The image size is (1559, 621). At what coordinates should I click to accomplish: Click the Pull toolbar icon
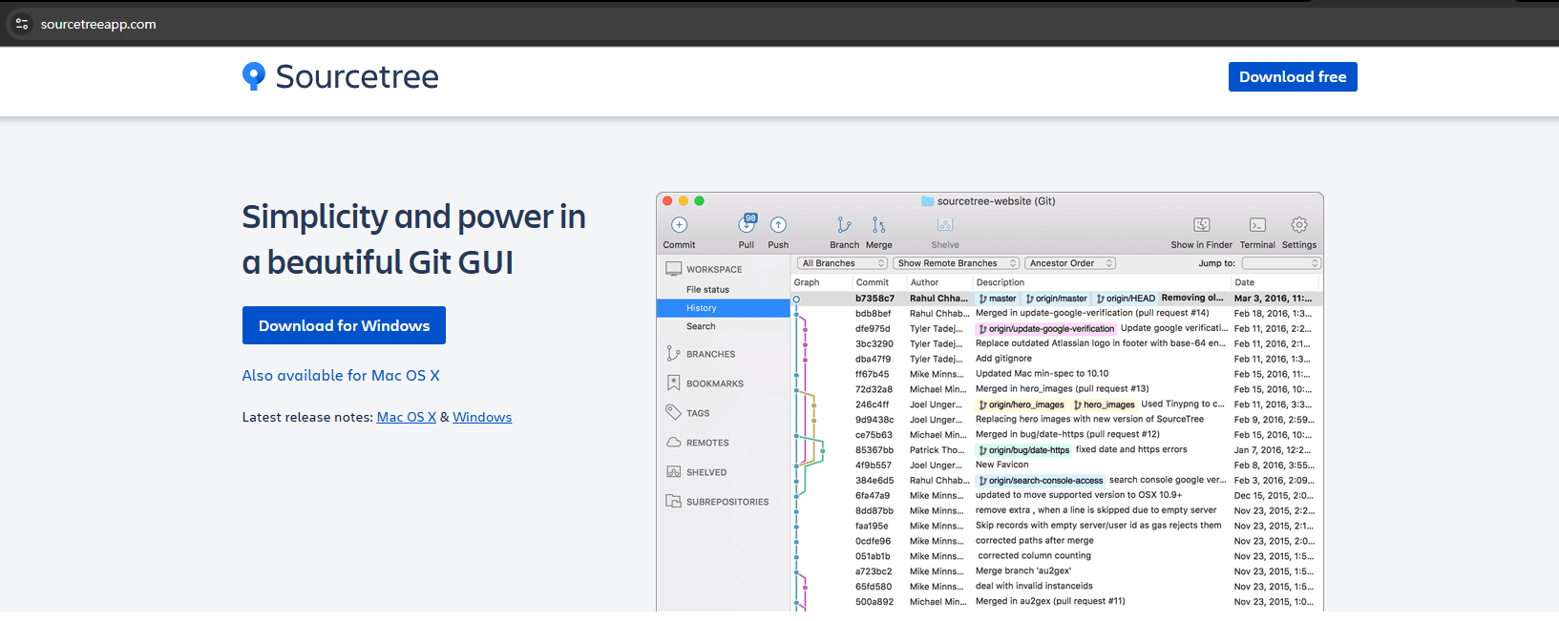(747, 225)
